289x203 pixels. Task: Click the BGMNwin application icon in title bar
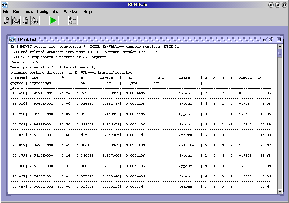[x=4, y=5]
